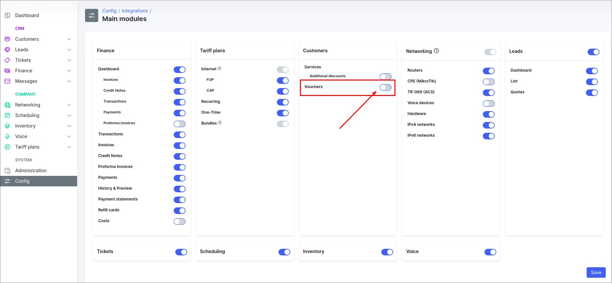Follow the Integrations breadcrumb link
The height and width of the screenshot is (283, 612).
tap(135, 11)
